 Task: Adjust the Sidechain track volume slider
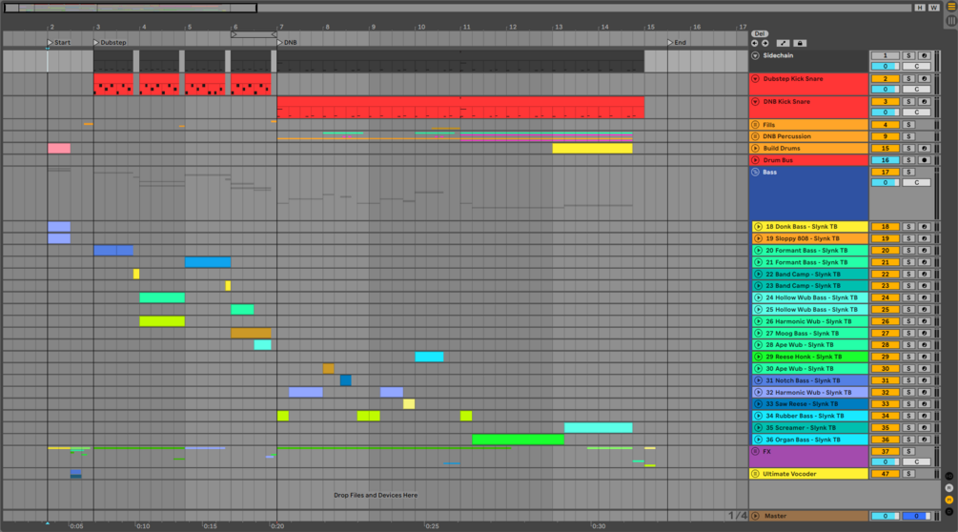(x=885, y=66)
